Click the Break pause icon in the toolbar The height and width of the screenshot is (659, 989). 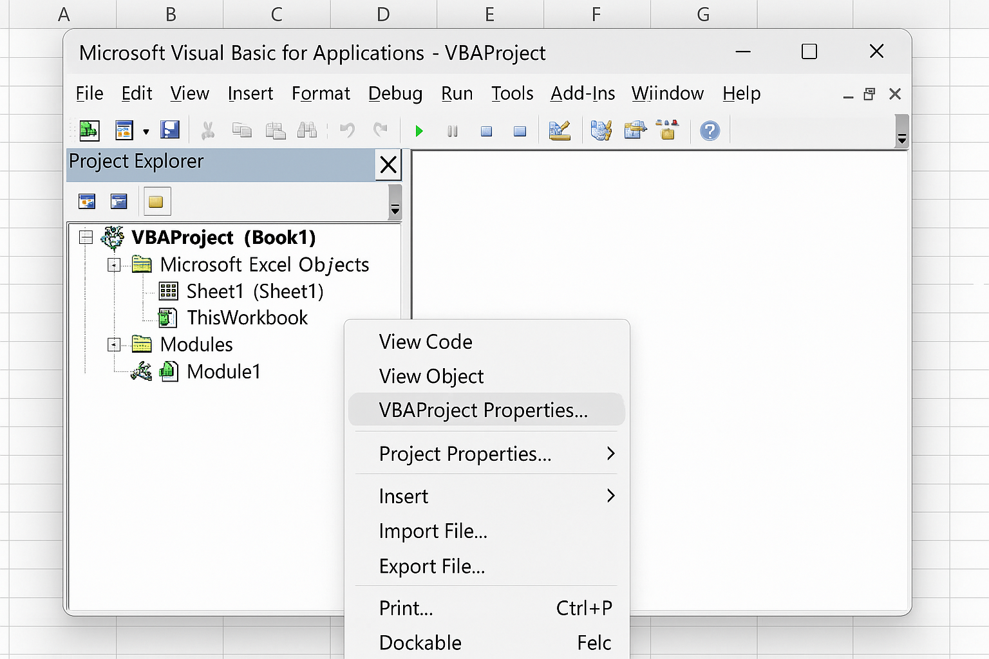(453, 131)
